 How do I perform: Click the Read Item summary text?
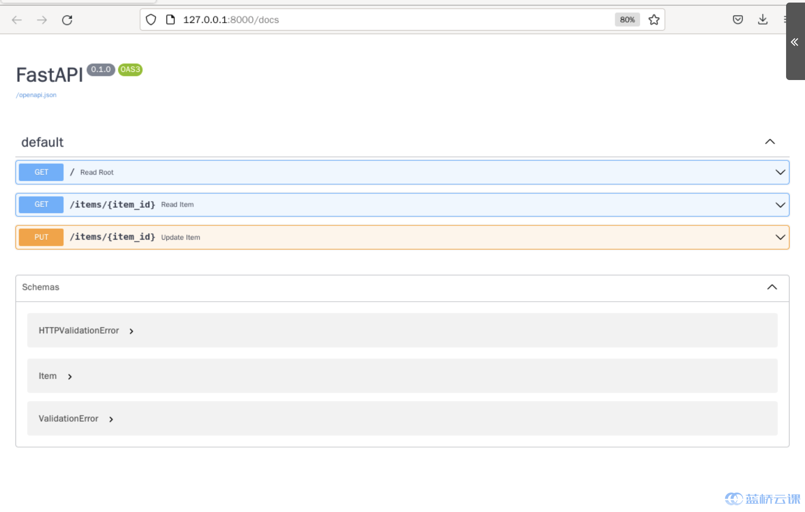178,205
